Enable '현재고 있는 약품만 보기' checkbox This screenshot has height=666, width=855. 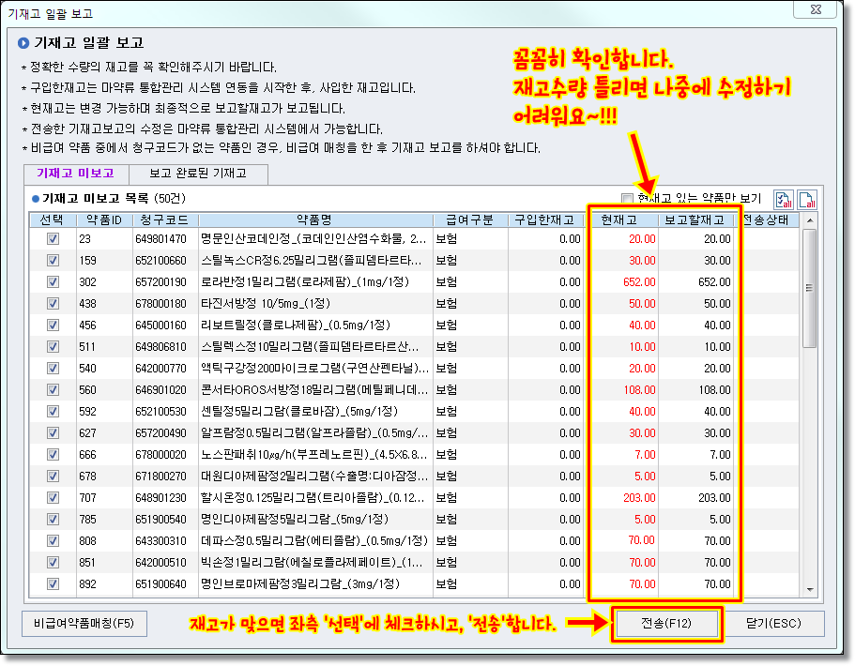coord(628,198)
